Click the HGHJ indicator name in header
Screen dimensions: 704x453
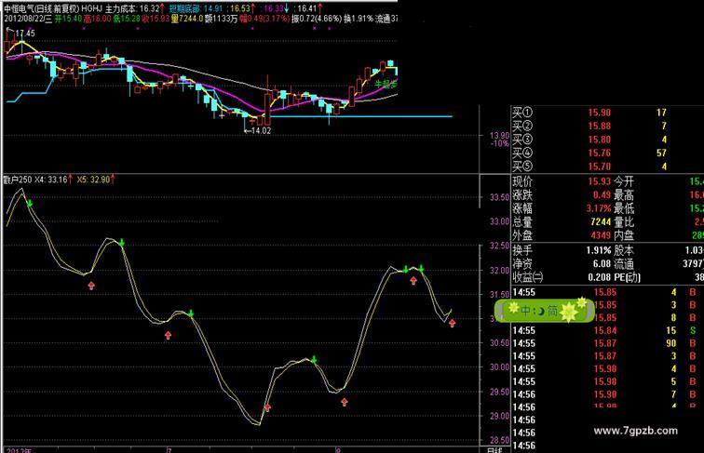[x=92, y=8]
